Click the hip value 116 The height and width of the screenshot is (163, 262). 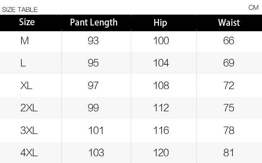[161, 130]
